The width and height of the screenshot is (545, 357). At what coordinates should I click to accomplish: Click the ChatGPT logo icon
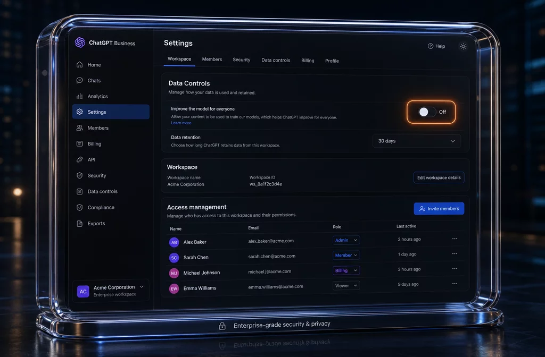pyautogui.click(x=80, y=42)
